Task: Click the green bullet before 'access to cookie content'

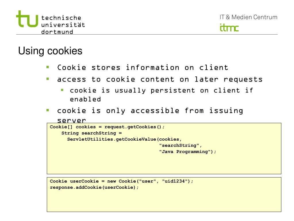Action: 48,79
